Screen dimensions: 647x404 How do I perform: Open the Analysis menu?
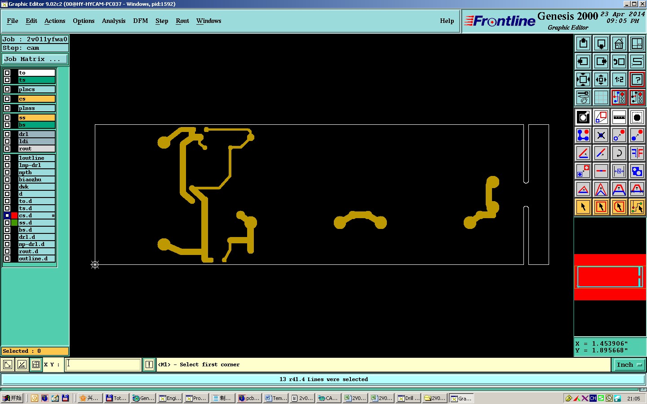point(114,21)
